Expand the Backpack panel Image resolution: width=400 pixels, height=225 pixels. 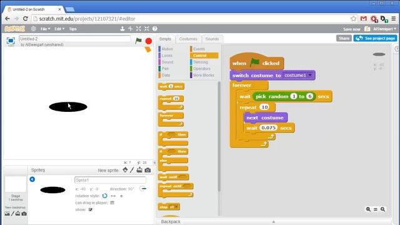tap(274, 222)
